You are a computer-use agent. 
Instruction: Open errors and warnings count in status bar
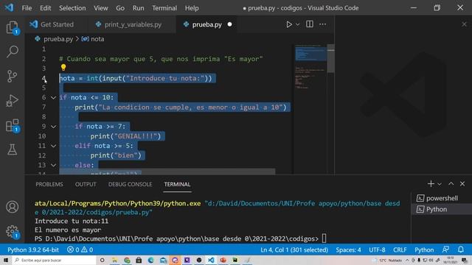pyautogui.click(x=80, y=250)
